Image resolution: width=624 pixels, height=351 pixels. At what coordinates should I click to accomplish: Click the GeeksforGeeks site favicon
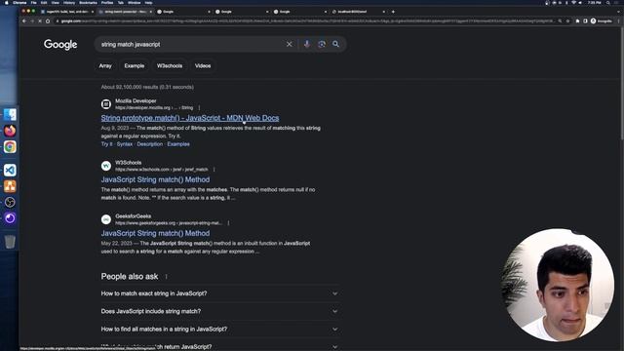[106, 219]
